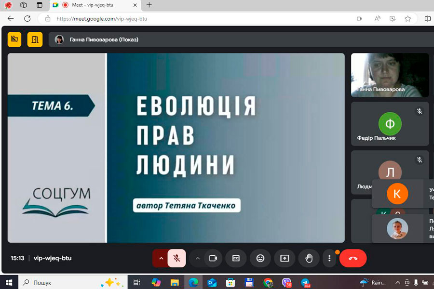Image resolution: width=434 pixels, height=289 pixels.
Task: Click the yellow no-recording extension icon
Action: click(14, 39)
